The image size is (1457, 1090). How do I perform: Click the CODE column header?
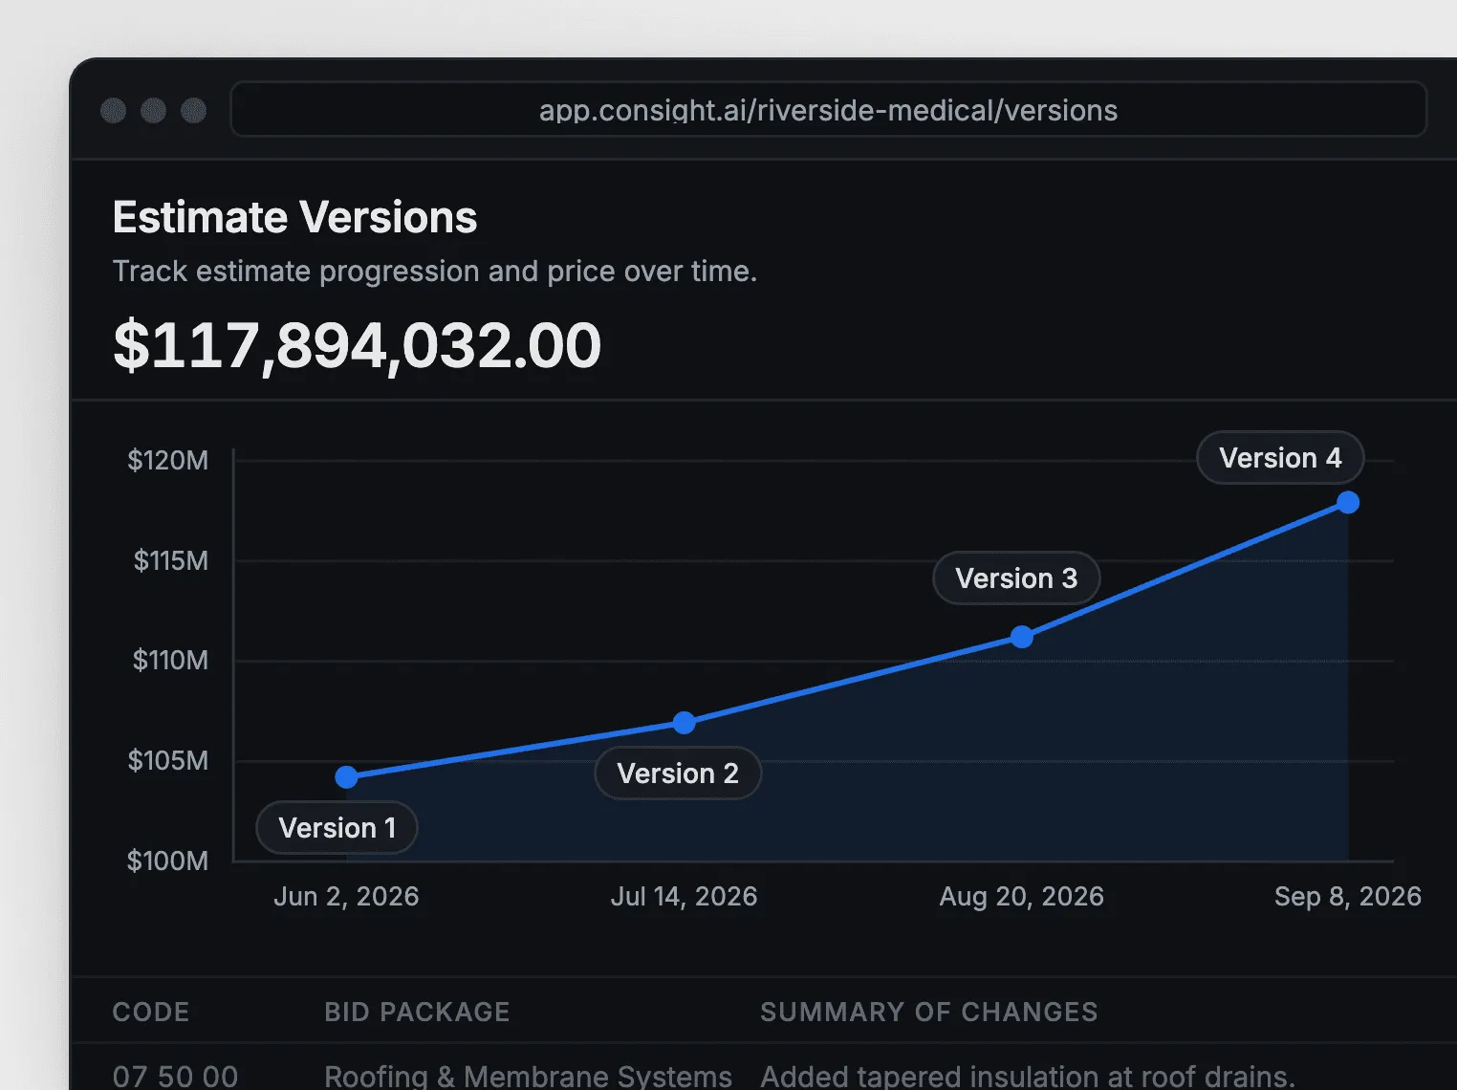click(x=151, y=1012)
